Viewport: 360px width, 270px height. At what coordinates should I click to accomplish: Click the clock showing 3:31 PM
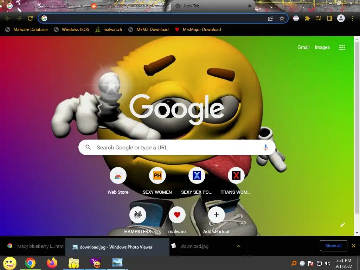pos(344,263)
